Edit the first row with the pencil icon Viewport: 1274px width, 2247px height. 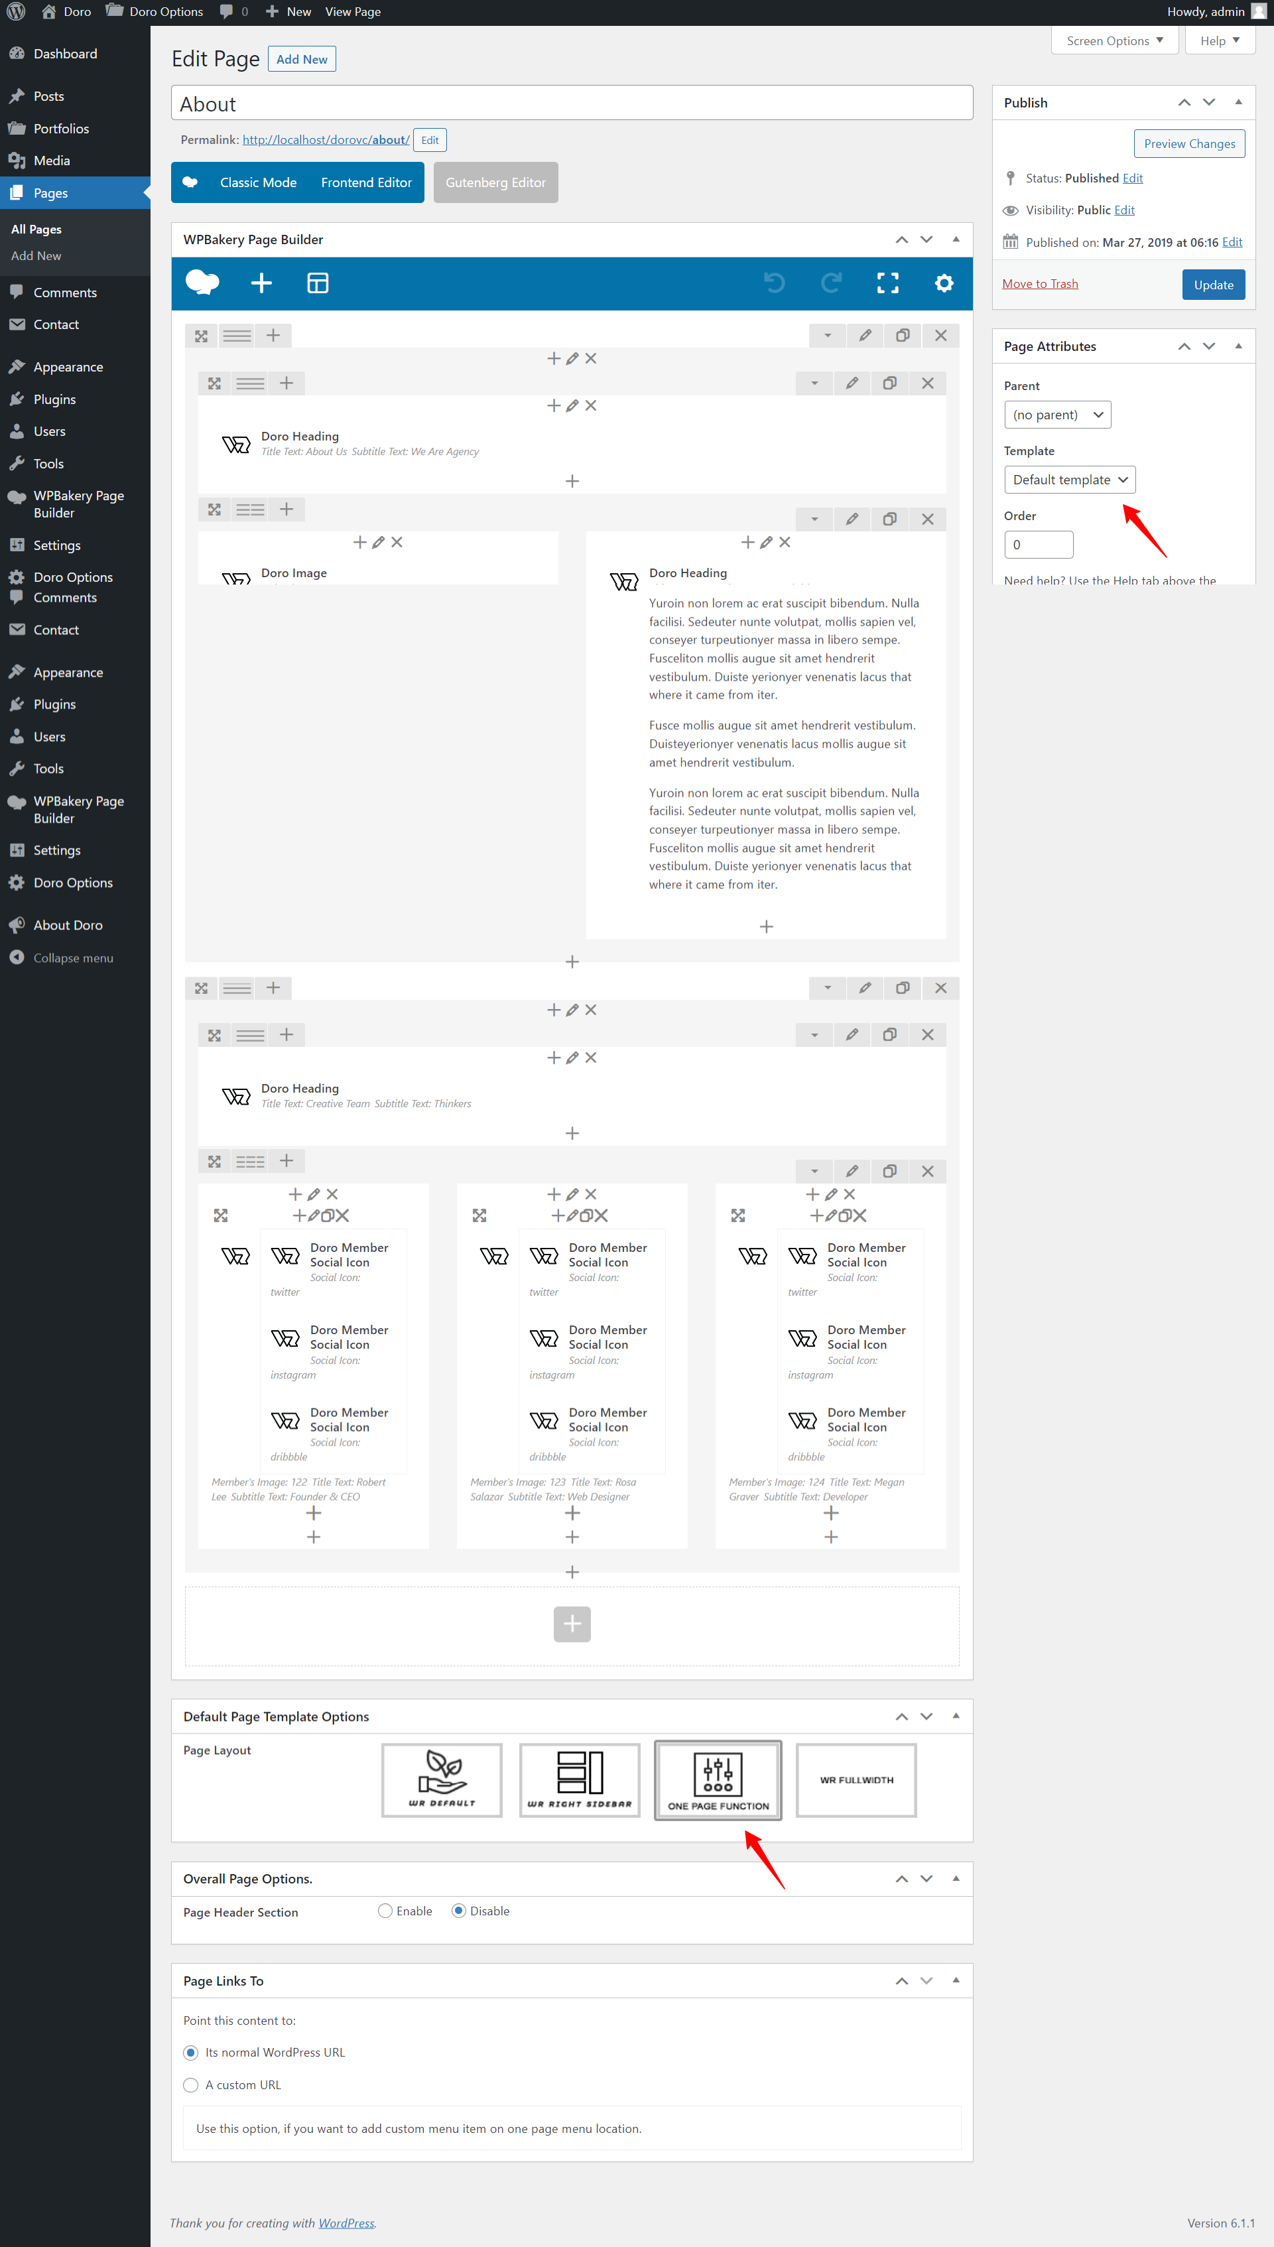[865, 335]
